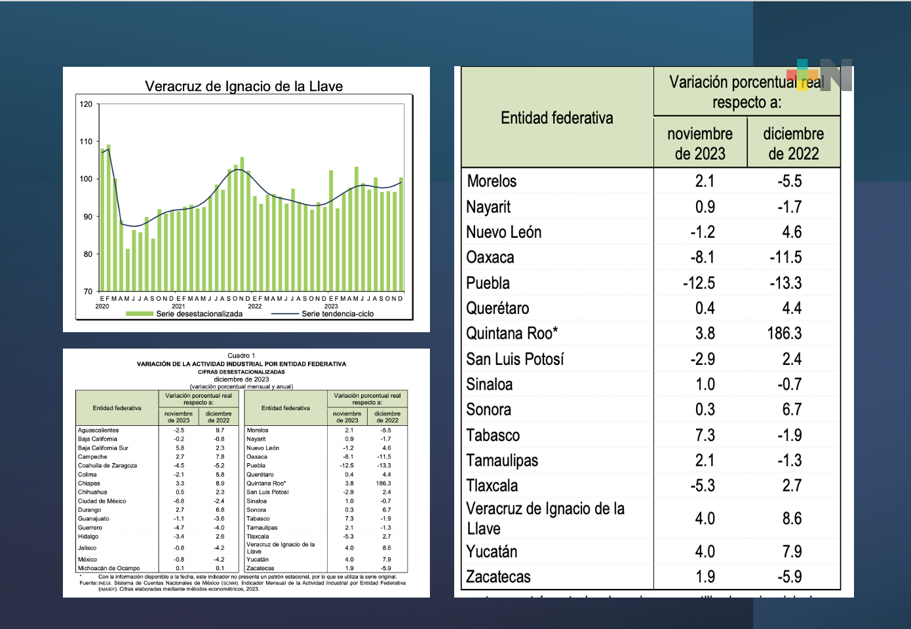Viewport: 911px width, 629px height.
Task: Open the Entidad federativa header options
Action: pyautogui.click(x=556, y=118)
